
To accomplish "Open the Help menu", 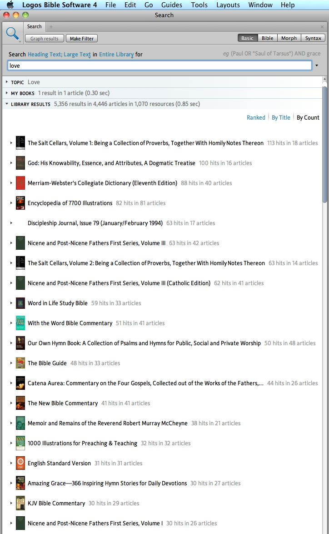I will (288, 5).
